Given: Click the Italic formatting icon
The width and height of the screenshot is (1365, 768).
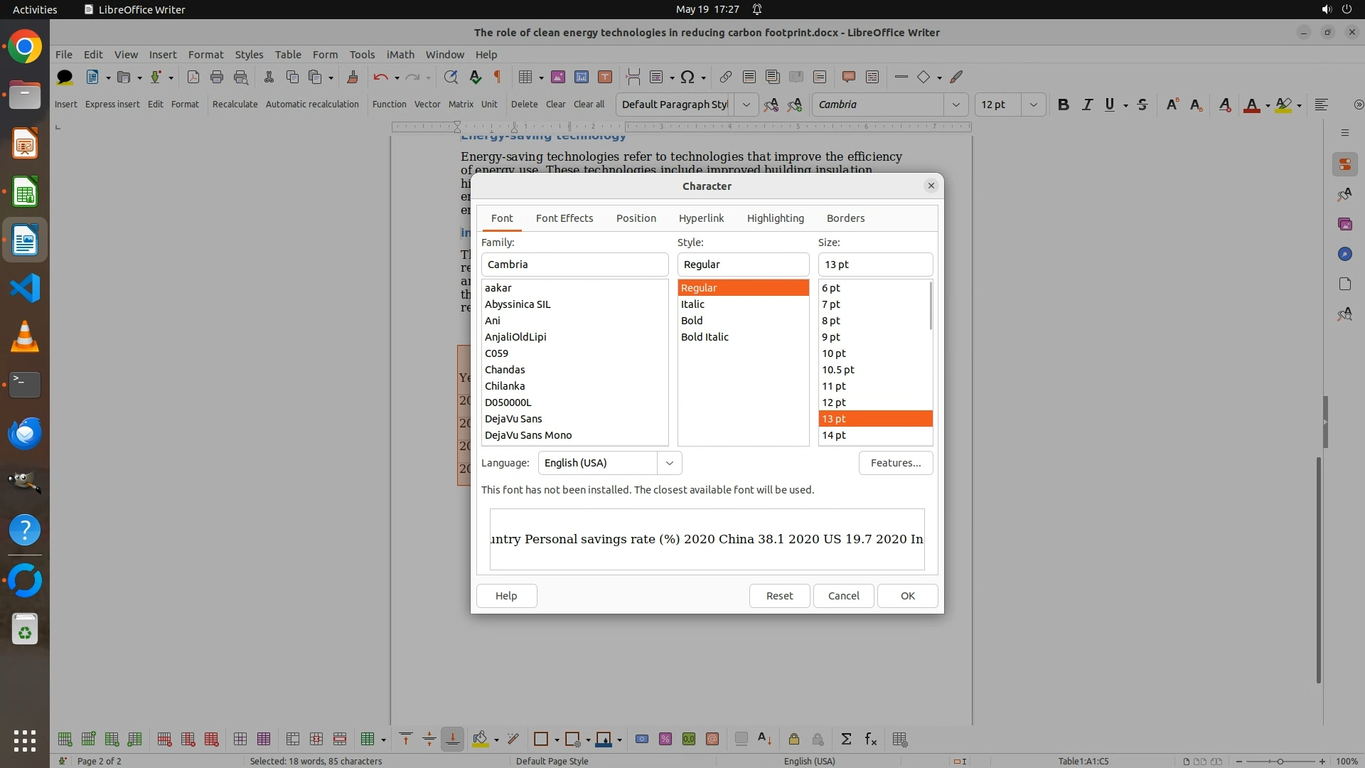Looking at the screenshot, I should [x=1087, y=105].
